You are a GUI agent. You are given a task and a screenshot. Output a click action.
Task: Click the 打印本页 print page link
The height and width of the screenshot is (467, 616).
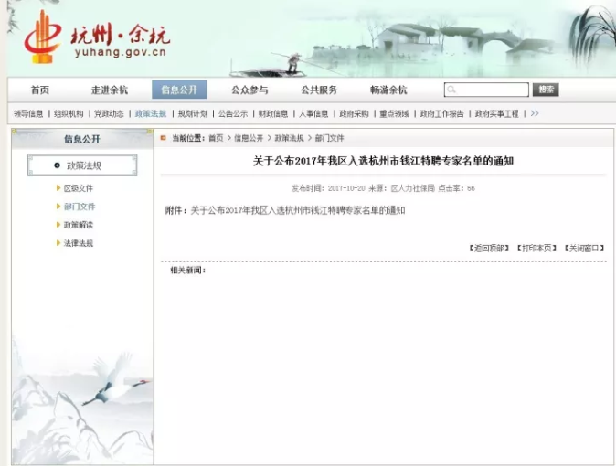point(536,249)
